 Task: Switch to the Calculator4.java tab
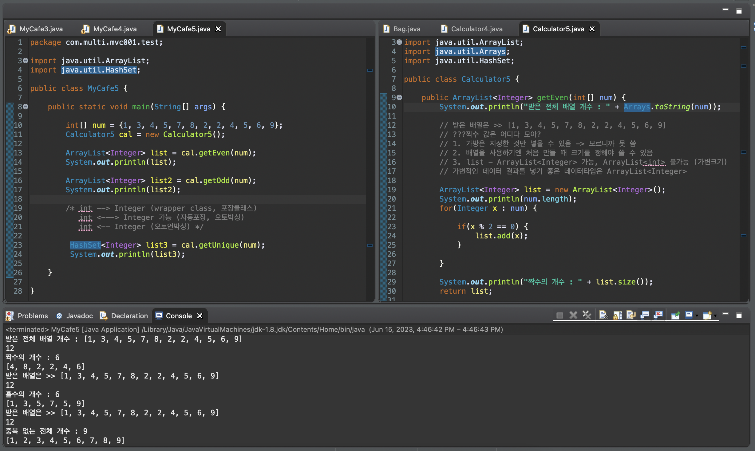pos(476,29)
